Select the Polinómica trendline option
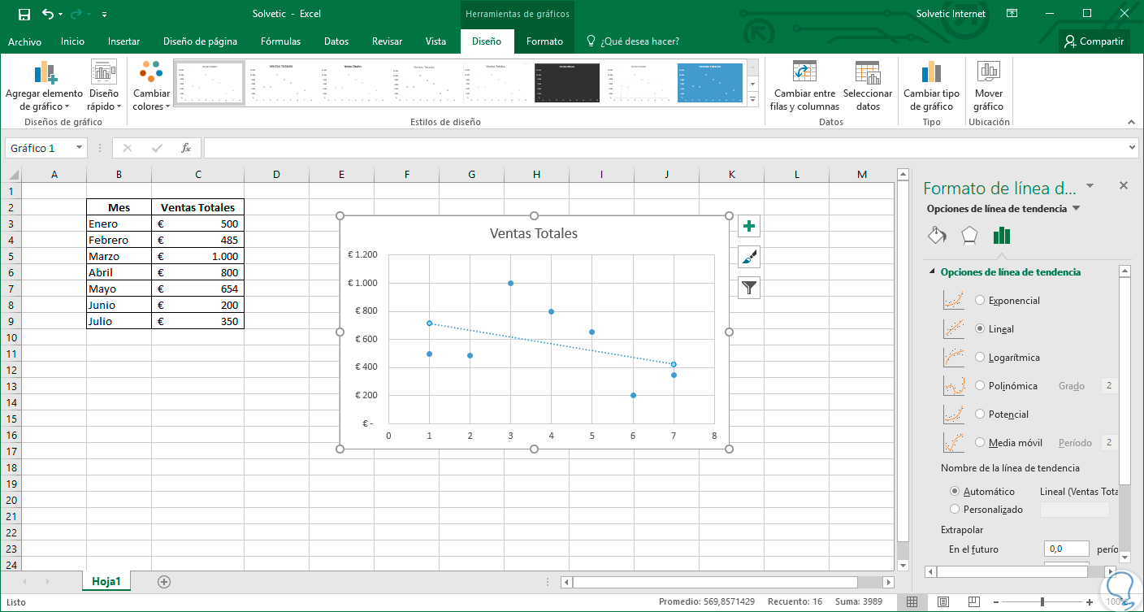 980,385
